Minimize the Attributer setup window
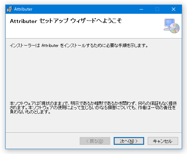 coord(141,9)
